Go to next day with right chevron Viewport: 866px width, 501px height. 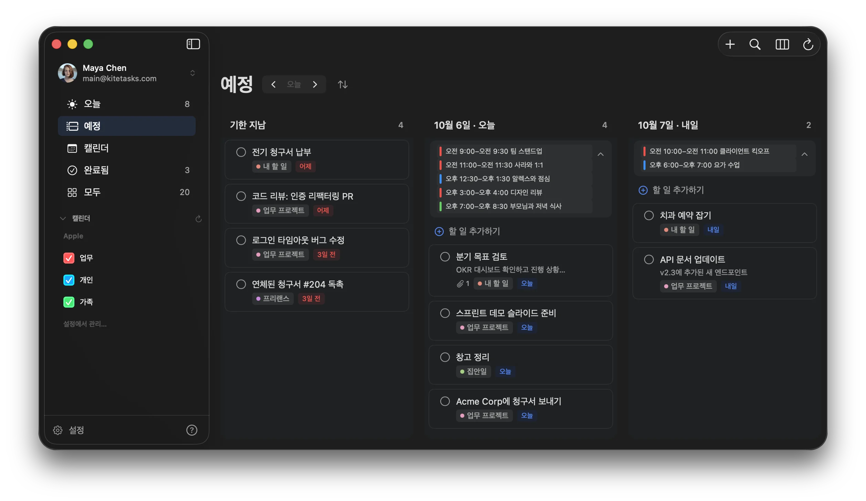(315, 84)
